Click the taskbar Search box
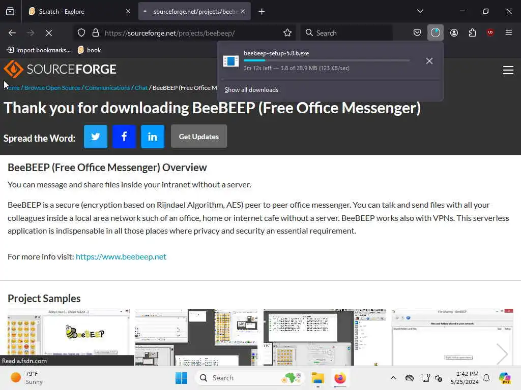521x390 pixels. (250, 378)
